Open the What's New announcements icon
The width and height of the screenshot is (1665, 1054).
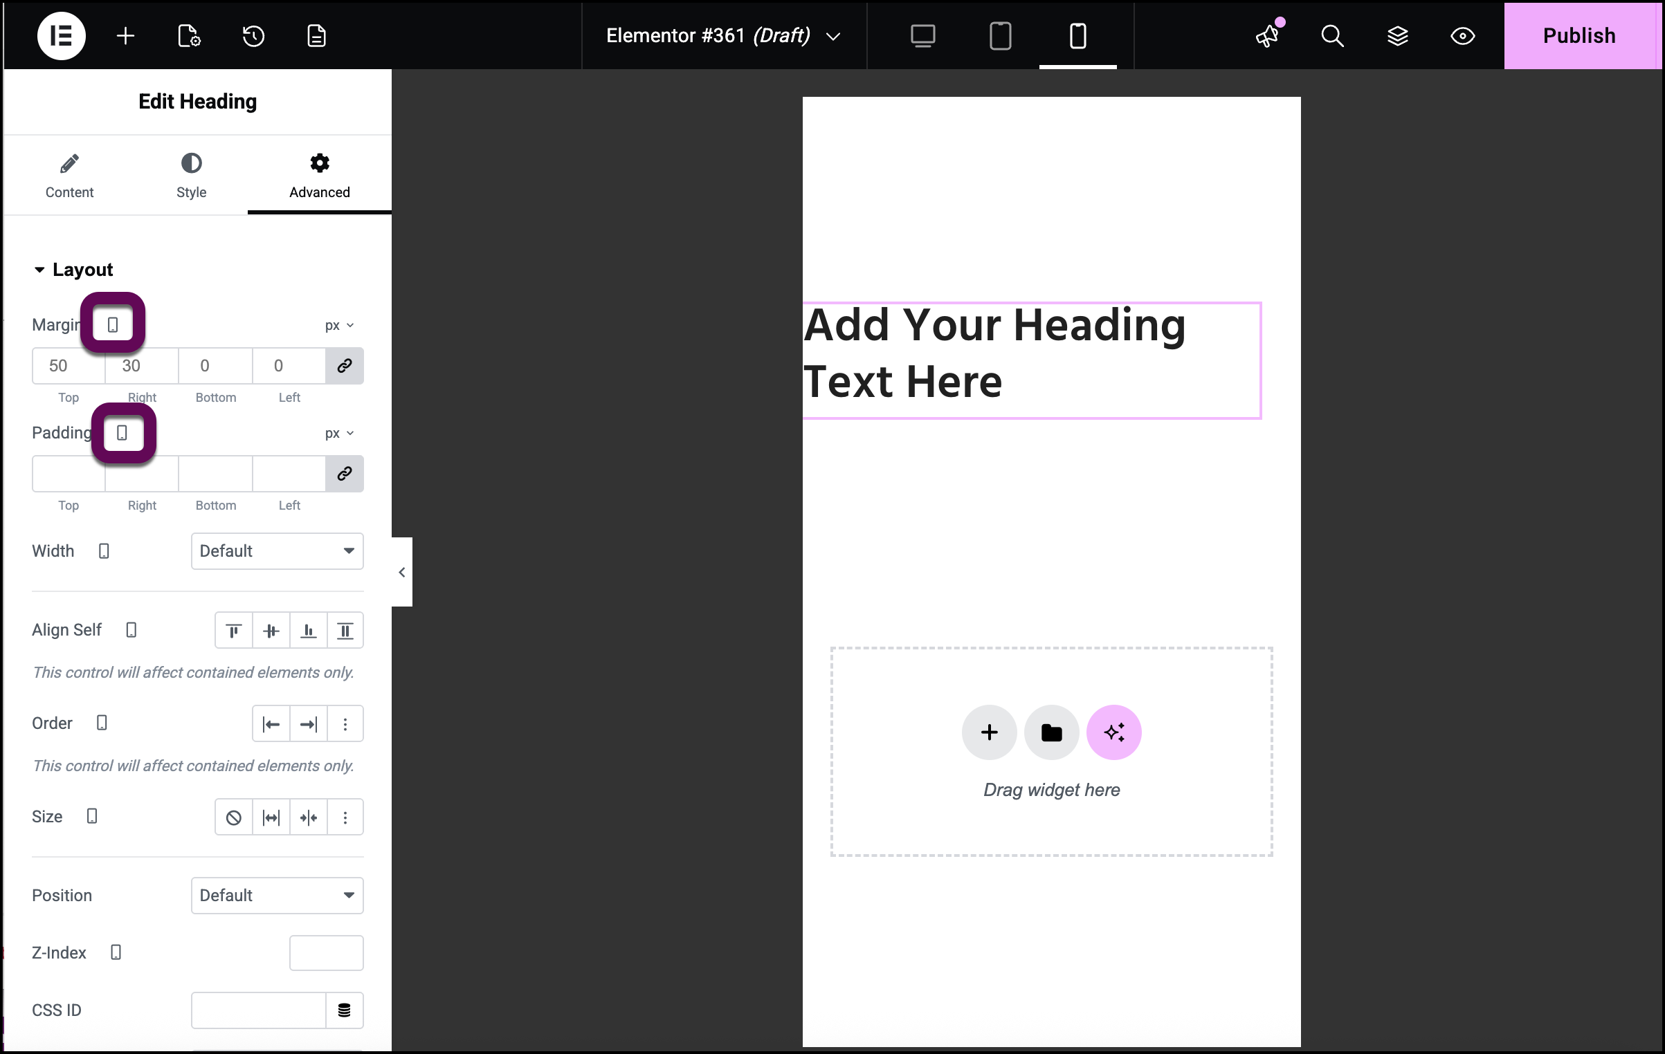tap(1267, 37)
